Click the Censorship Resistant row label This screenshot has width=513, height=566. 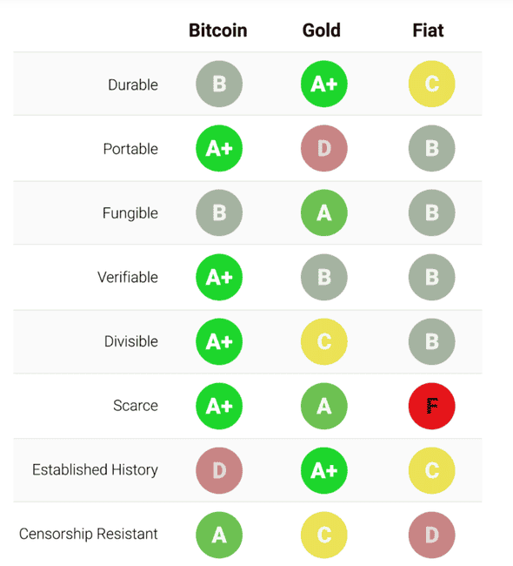point(89,534)
